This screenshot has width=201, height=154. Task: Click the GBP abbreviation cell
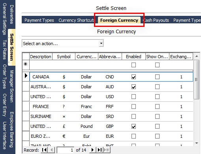(x=110, y=126)
